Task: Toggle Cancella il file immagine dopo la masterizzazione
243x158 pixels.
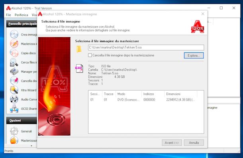Action: (90, 55)
